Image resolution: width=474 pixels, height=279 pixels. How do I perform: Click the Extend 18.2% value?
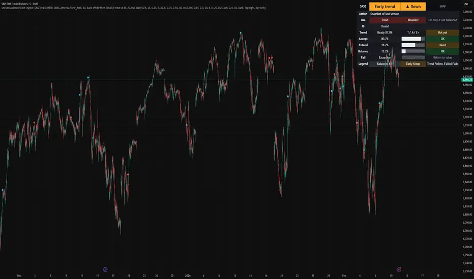click(x=384, y=45)
